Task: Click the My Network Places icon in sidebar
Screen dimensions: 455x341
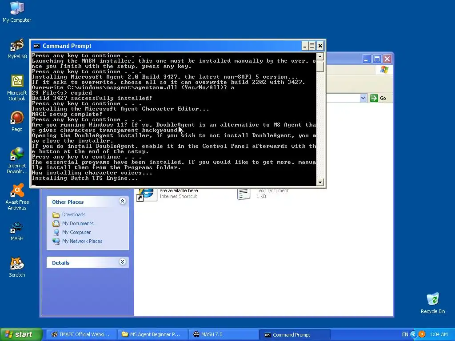Action: pyautogui.click(x=56, y=241)
